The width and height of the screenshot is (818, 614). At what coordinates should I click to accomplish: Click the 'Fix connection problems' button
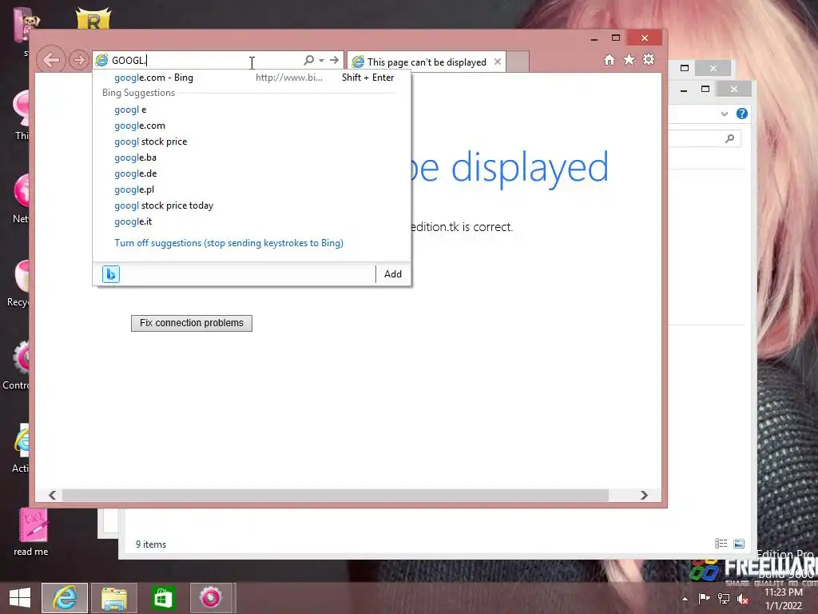pos(192,323)
